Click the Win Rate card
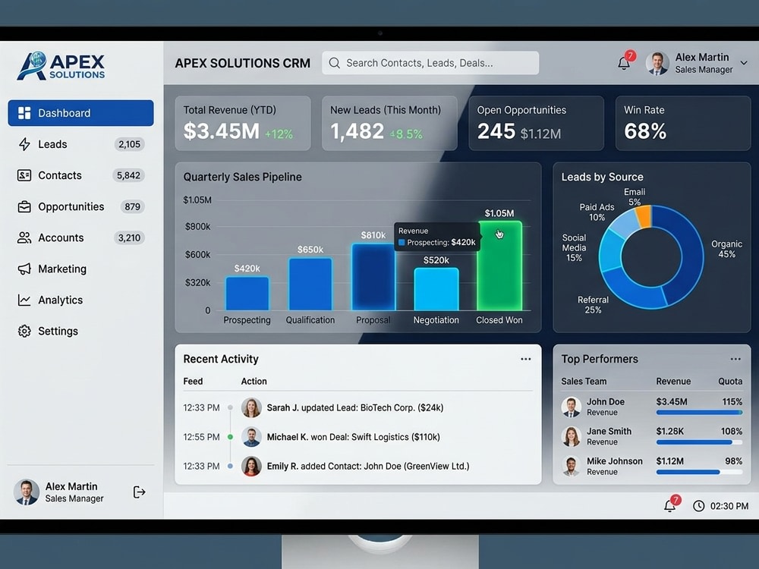Image resolution: width=759 pixels, height=569 pixels. click(683, 123)
